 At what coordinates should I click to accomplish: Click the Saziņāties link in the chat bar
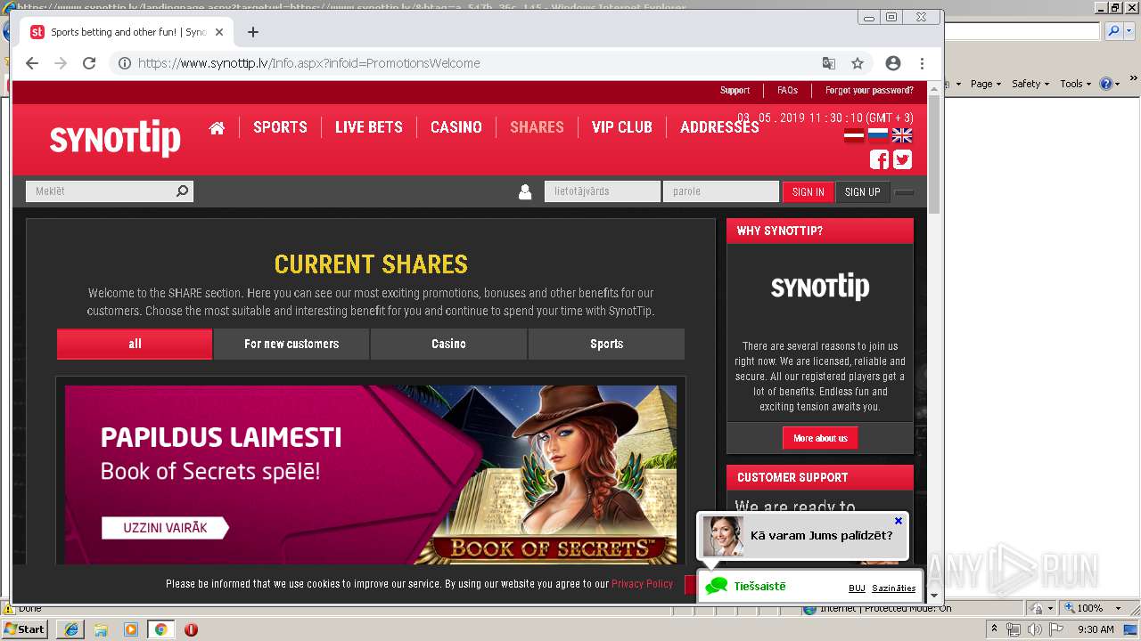tap(894, 588)
